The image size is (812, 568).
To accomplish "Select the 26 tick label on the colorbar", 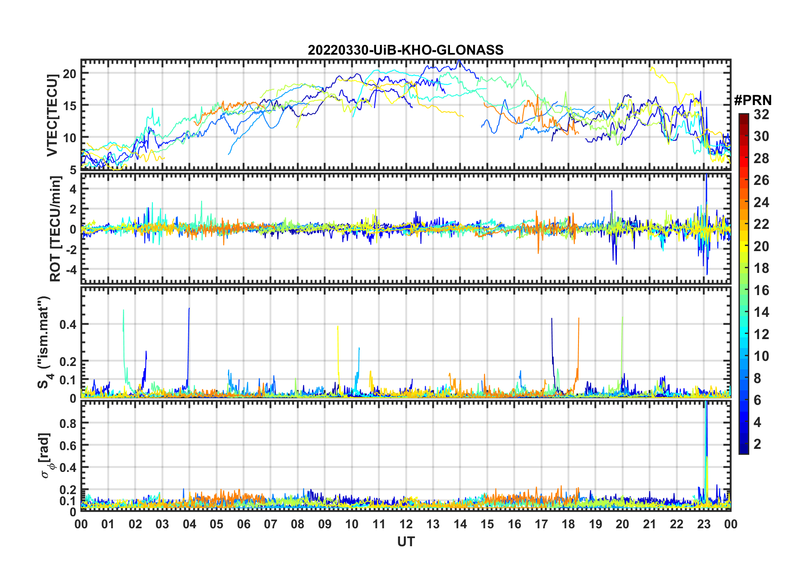I will tap(761, 180).
